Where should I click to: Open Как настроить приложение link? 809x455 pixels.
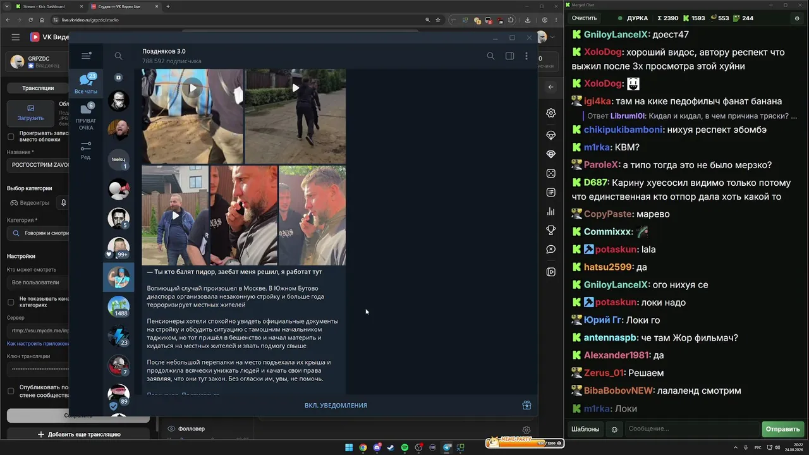(38, 344)
